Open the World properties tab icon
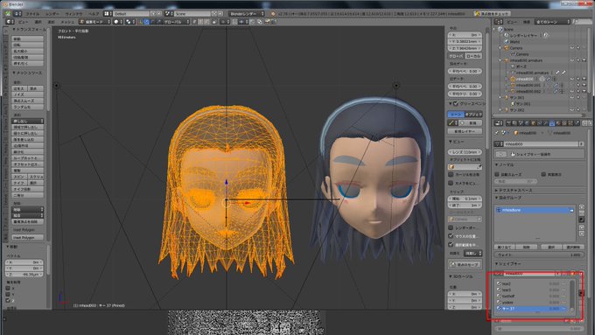The height and width of the screenshot is (335, 595). point(527,123)
